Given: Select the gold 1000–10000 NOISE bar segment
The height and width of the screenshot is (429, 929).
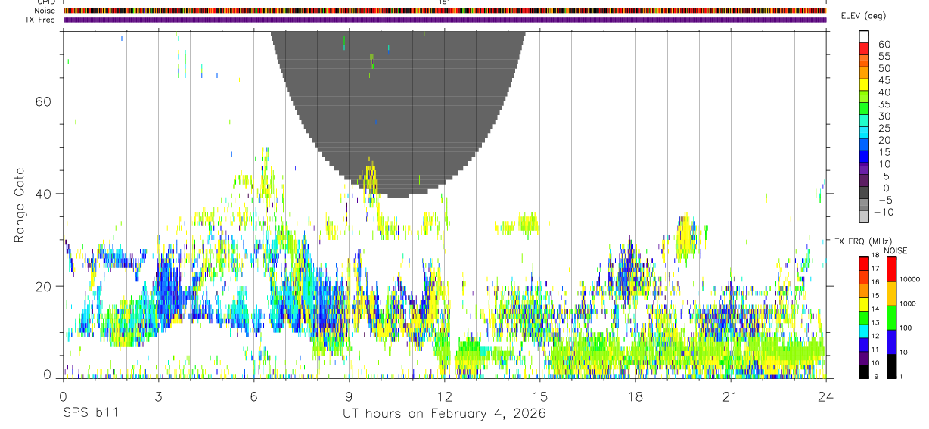Looking at the screenshot, I should point(891,294).
